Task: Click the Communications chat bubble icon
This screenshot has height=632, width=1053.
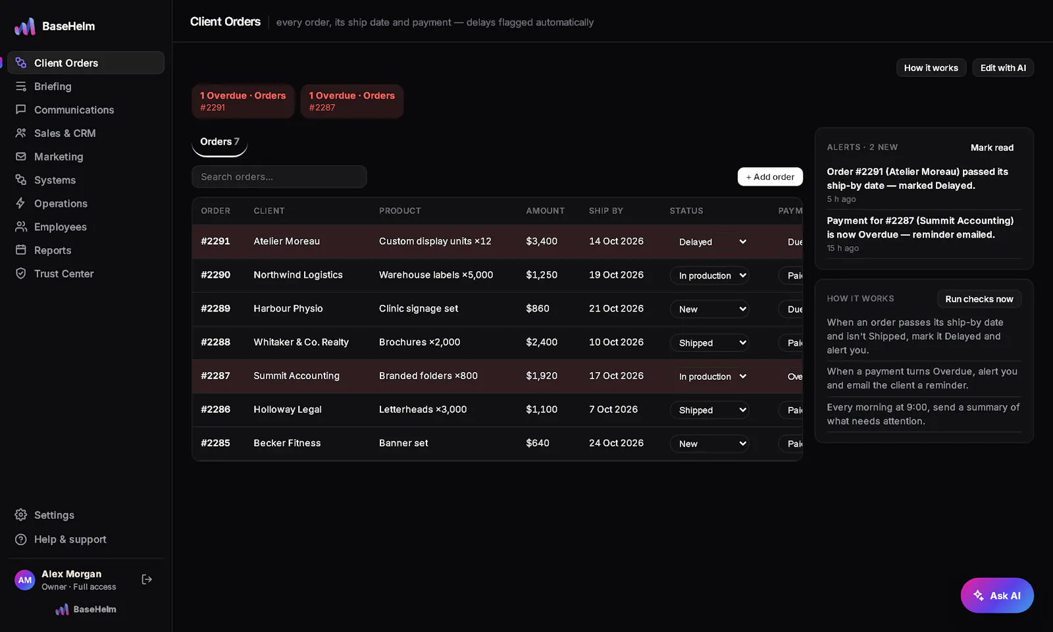Action: (21, 109)
